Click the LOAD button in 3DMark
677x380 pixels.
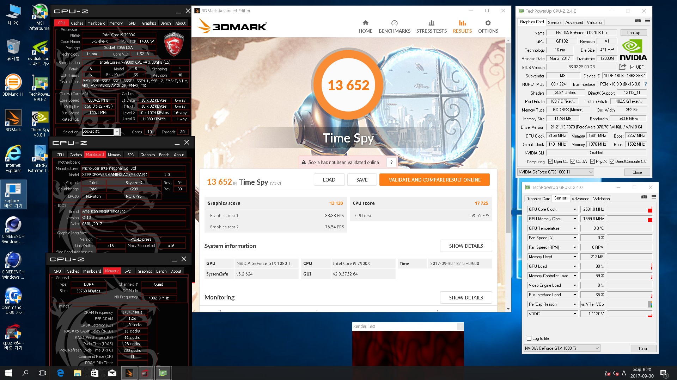tap(329, 180)
